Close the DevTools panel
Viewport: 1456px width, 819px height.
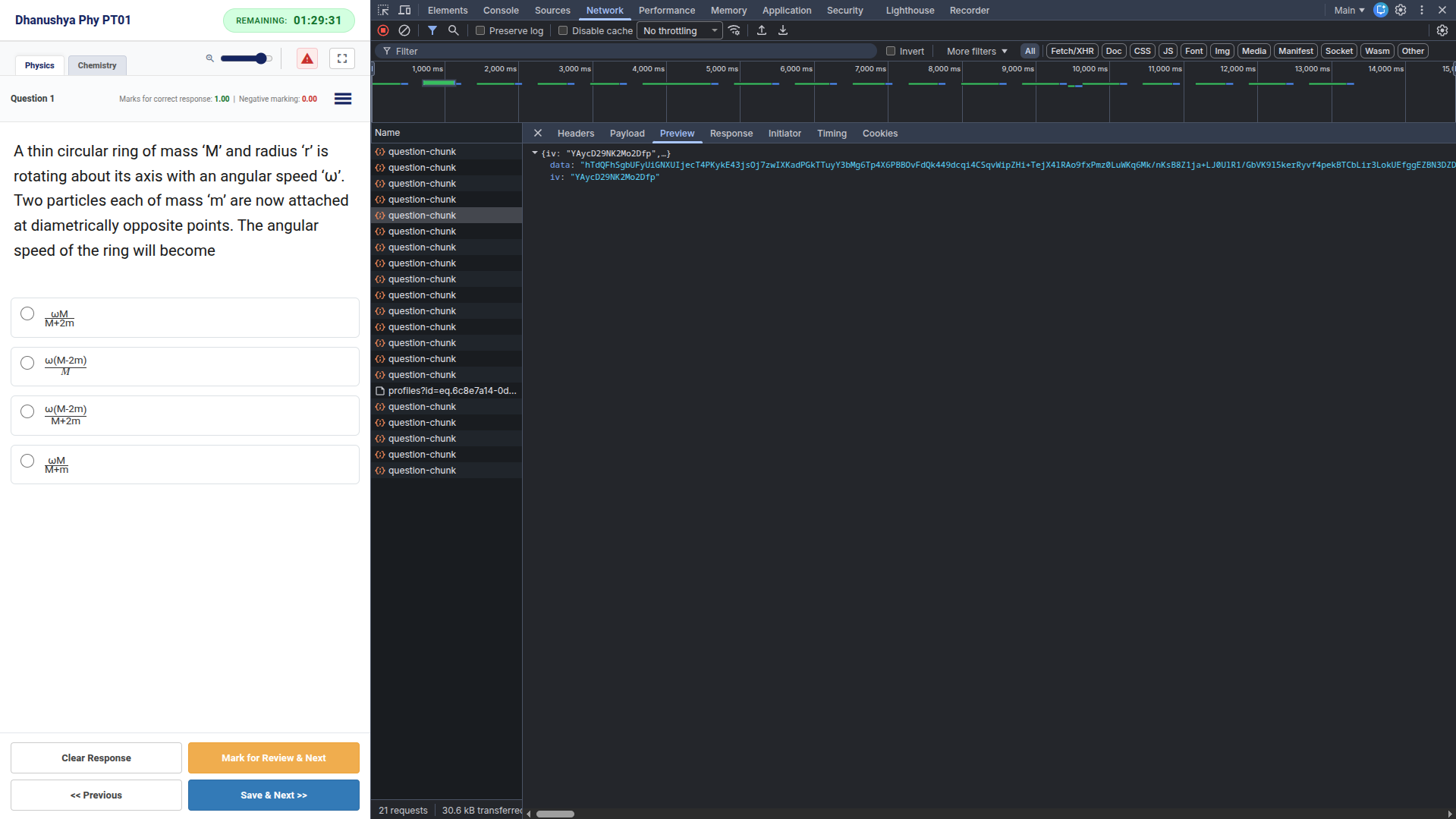pos(1442,10)
